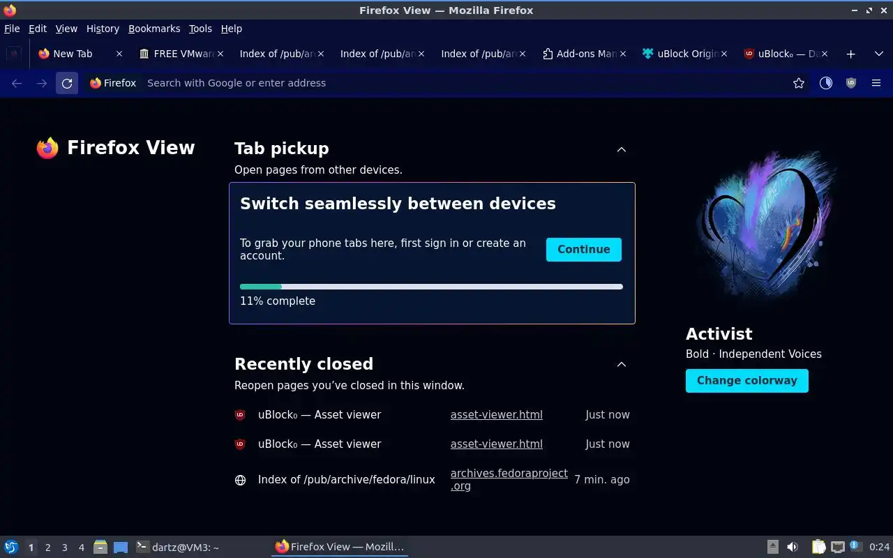This screenshot has width=893, height=558.
Task: Open the Help menu
Action: [231, 29]
